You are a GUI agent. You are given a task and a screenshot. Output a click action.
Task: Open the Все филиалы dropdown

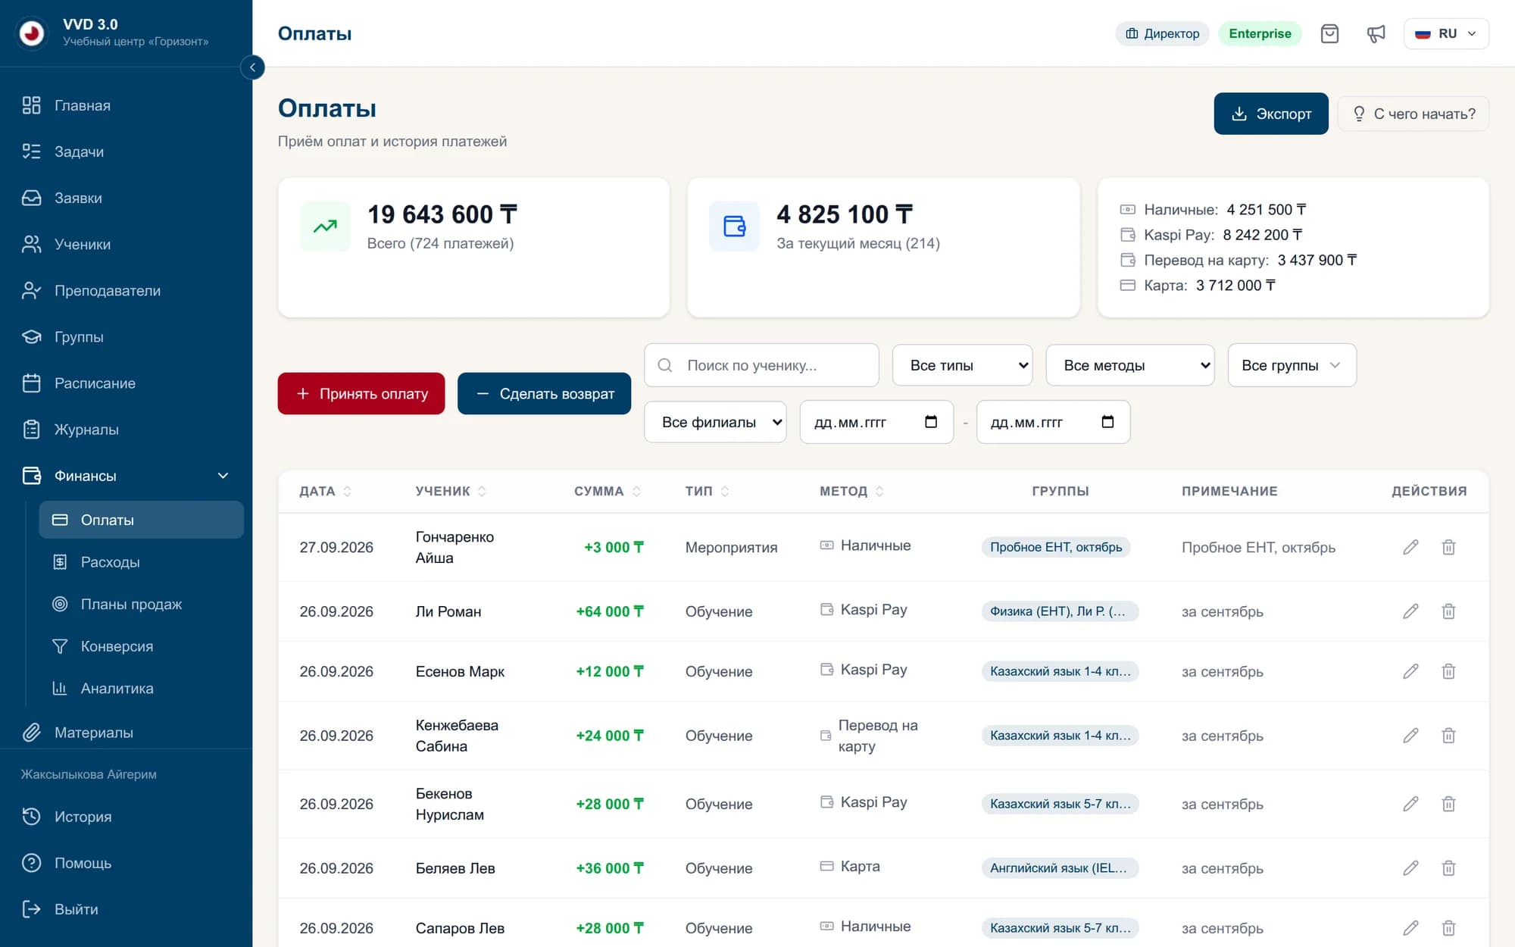pyautogui.click(x=715, y=422)
